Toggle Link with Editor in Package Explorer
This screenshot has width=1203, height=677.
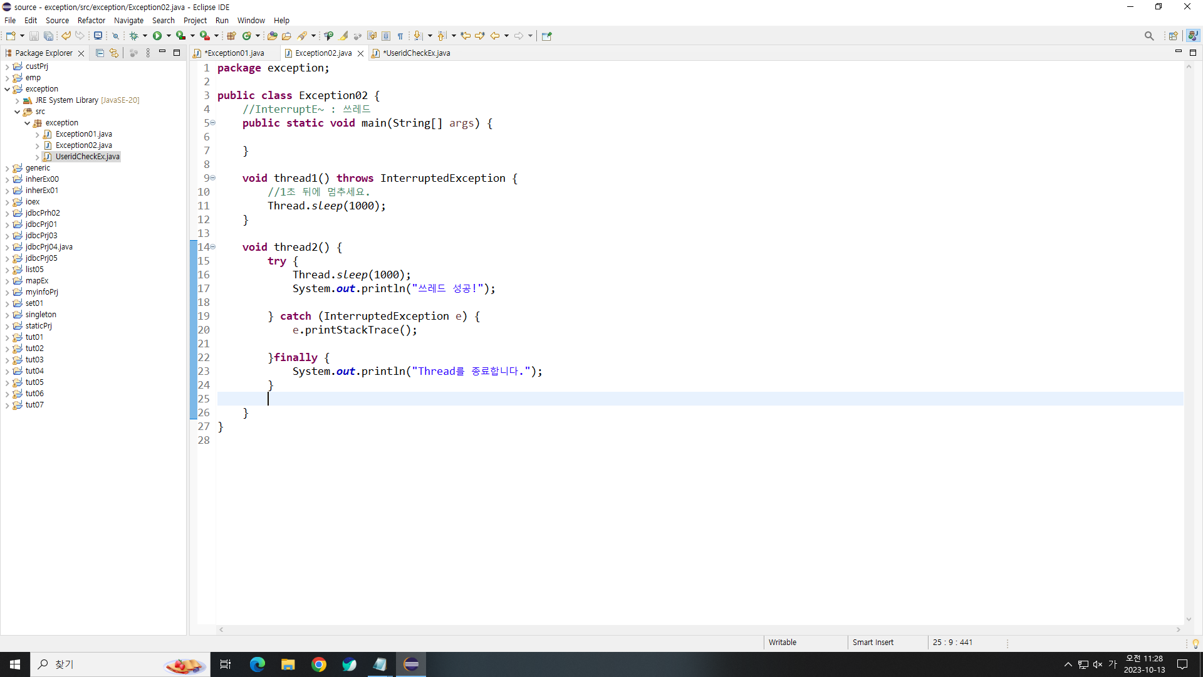point(113,53)
